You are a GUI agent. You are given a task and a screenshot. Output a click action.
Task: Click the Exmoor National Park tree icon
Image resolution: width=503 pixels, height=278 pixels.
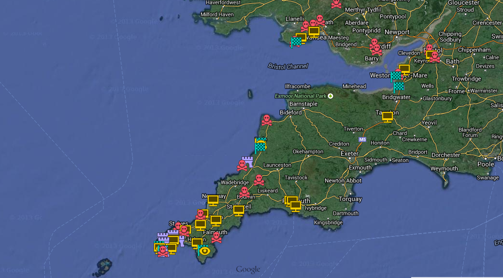point(331,96)
